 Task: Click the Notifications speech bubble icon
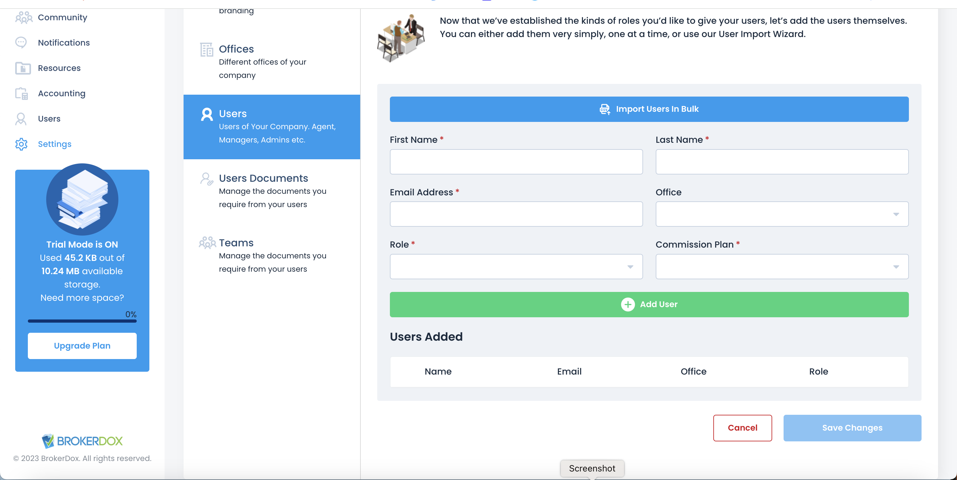pyautogui.click(x=21, y=43)
